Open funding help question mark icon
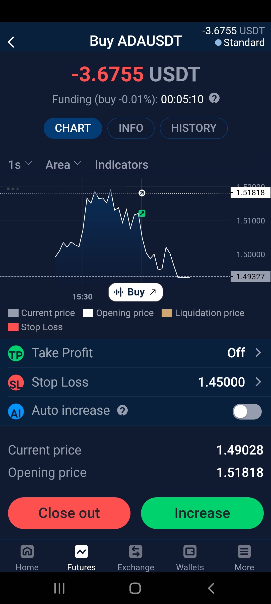271x604 pixels. 214,98
